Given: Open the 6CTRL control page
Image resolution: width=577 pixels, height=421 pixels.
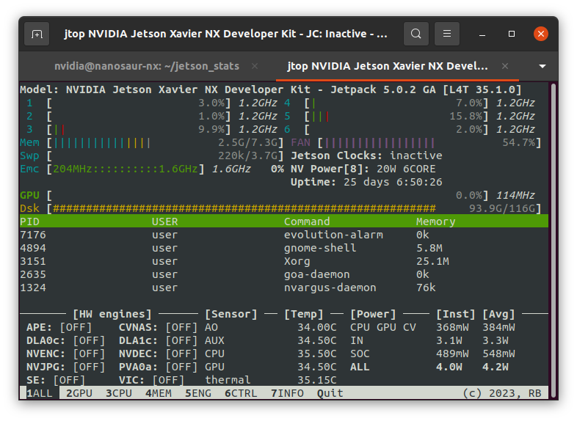Looking at the screenshot, I should coord(241,393).
